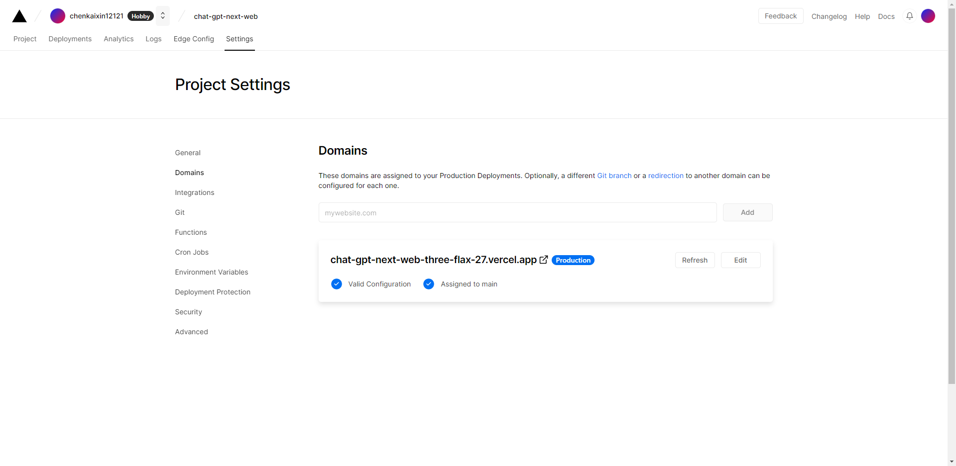Click the Assigned to main checkmark icon

tap(429, 284)
